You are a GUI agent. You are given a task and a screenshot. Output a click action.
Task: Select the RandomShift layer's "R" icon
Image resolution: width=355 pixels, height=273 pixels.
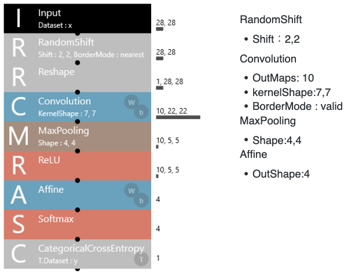(19, 48)
